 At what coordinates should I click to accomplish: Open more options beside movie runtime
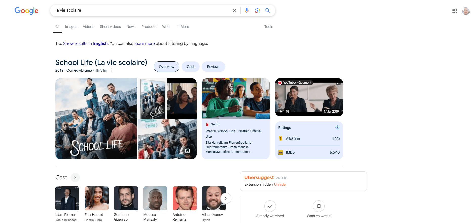pos(111,70)
